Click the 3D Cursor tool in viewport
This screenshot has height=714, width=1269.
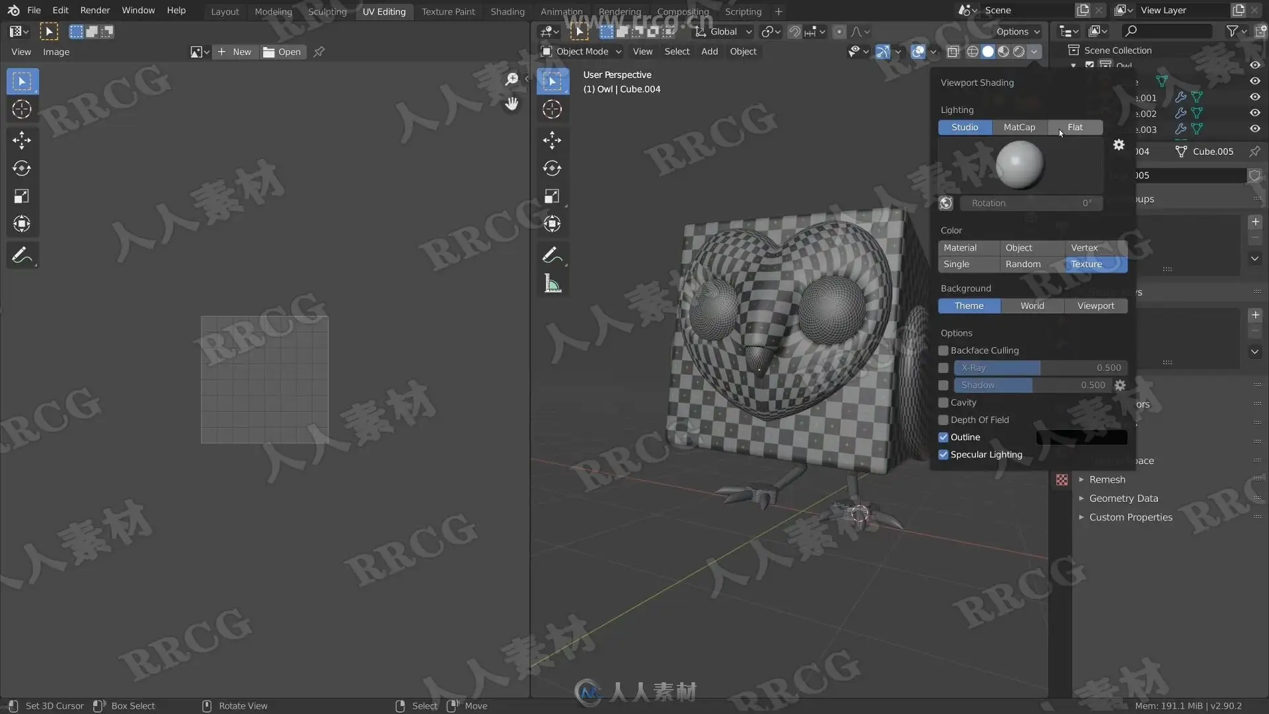coord(552,109)
